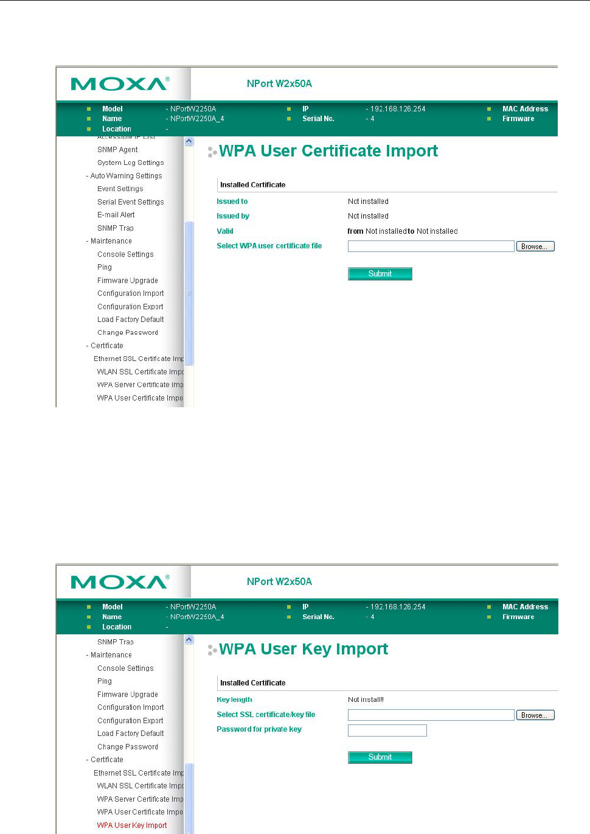
Task: Click NPort W2x50A title in top screenshot
Action: pyautogui.click(x=279, y=84)
